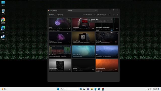This screenshot has width=161, height=91.
Task: Open the toolbar three-dots more menu
Action: [113, 15]
